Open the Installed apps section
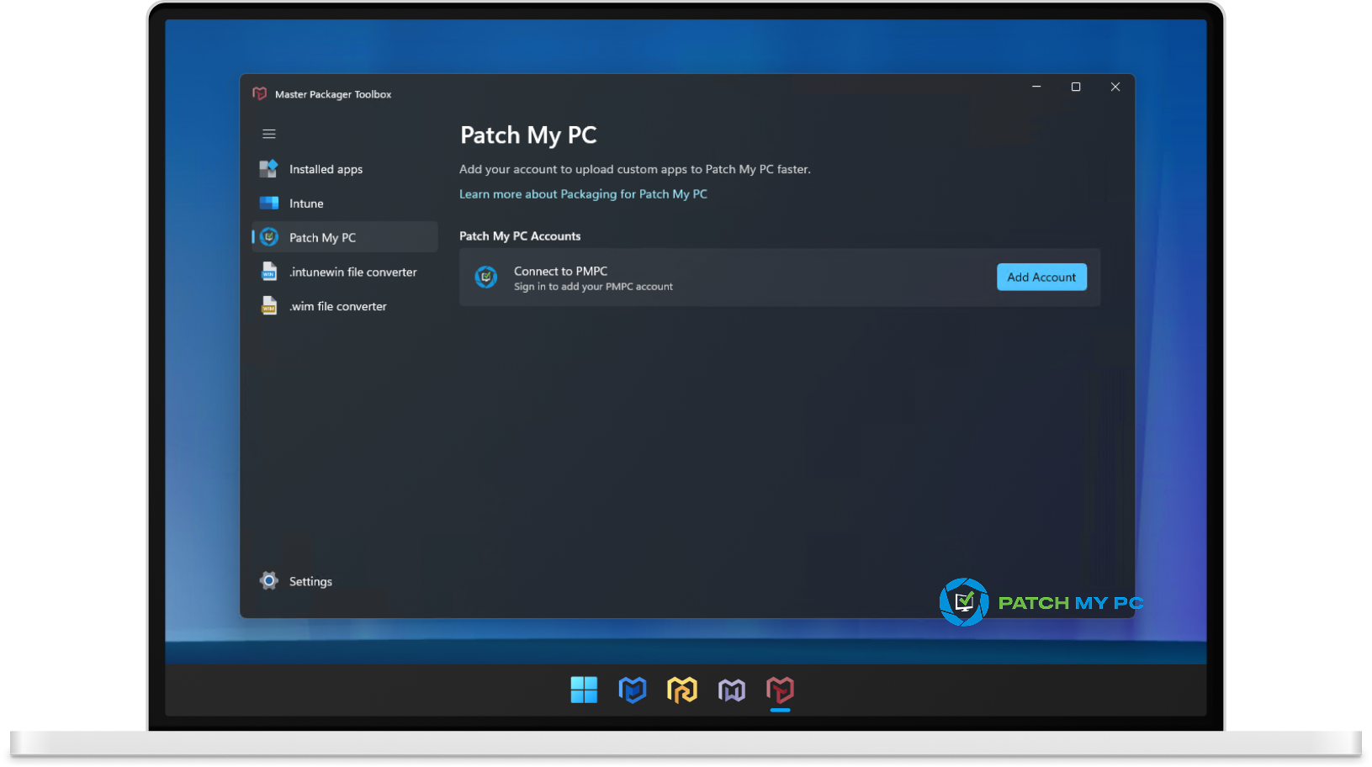Screen dimensions: 1372x767 (x=326, y=169)
